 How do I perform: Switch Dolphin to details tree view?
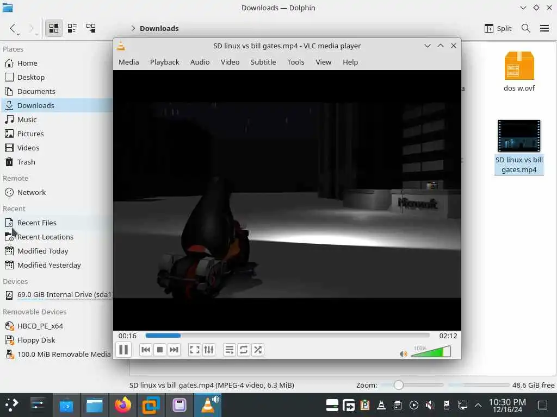pyautogui.click(x=91, y=28)
